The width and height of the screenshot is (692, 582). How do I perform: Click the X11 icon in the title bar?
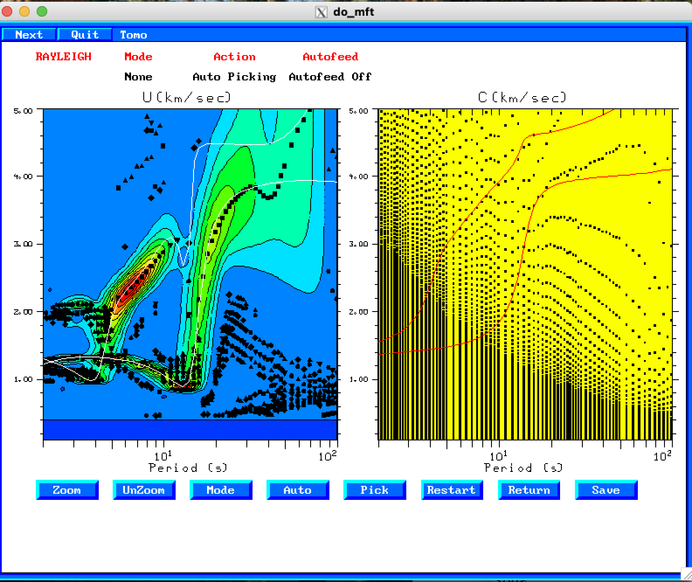pyautogui.click(x=321, y=12)
